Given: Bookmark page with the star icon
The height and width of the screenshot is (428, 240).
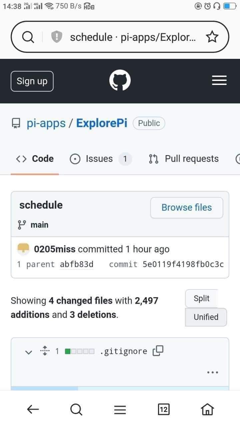Looking at the screenshot, I should pyautogui.click(x=212, y=37).
